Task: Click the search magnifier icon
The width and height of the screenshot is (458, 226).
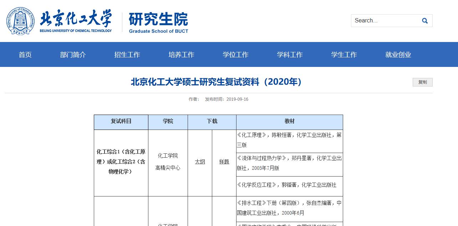Action: [x=424, y=21]
